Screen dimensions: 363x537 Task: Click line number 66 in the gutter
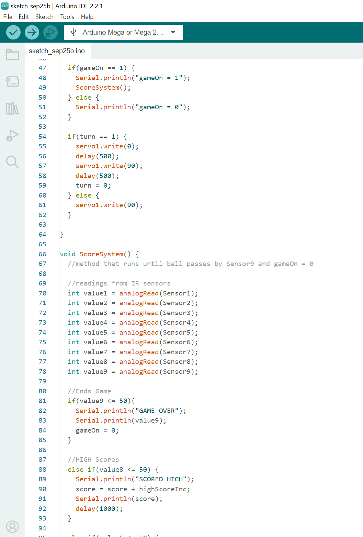click(42, 254)
